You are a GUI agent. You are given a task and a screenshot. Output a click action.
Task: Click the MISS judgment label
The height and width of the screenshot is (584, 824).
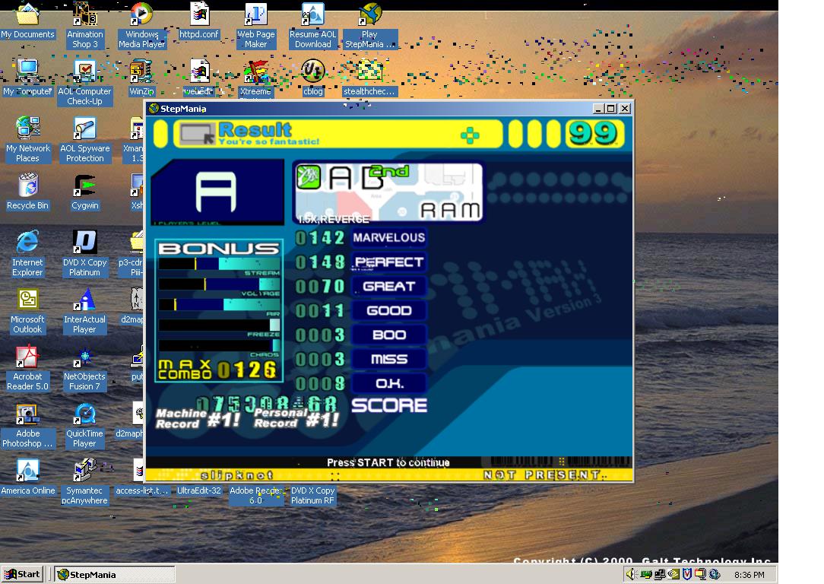pyautogui.click(x=389, y=358)
